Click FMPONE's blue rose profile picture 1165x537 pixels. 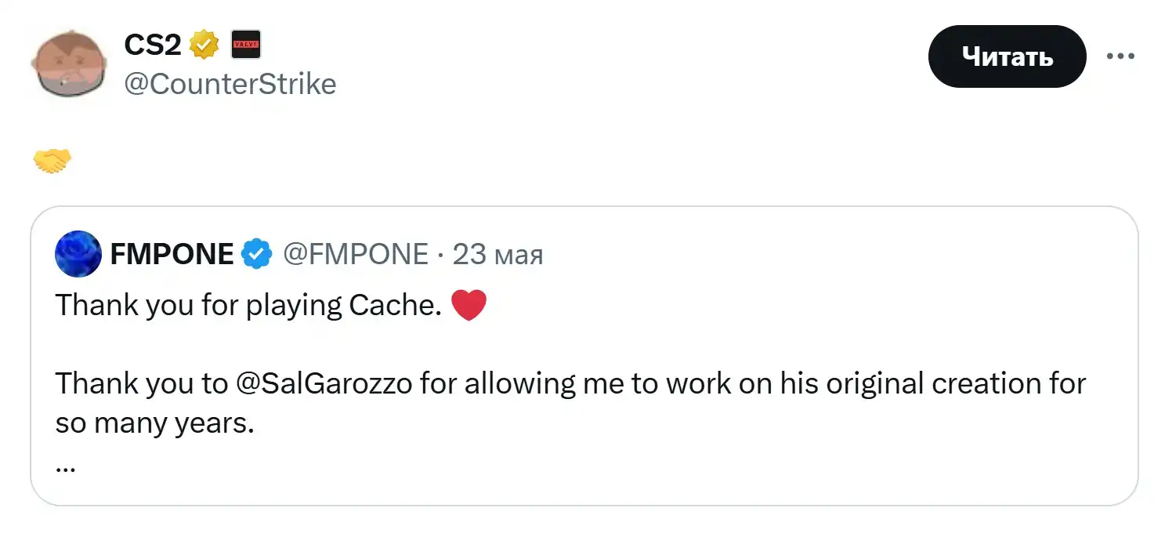pyautogui.click(x=78, y=253)
